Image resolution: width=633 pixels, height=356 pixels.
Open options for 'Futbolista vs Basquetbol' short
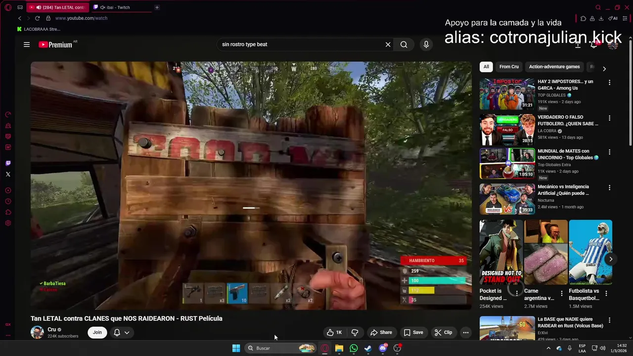point(606,293)
